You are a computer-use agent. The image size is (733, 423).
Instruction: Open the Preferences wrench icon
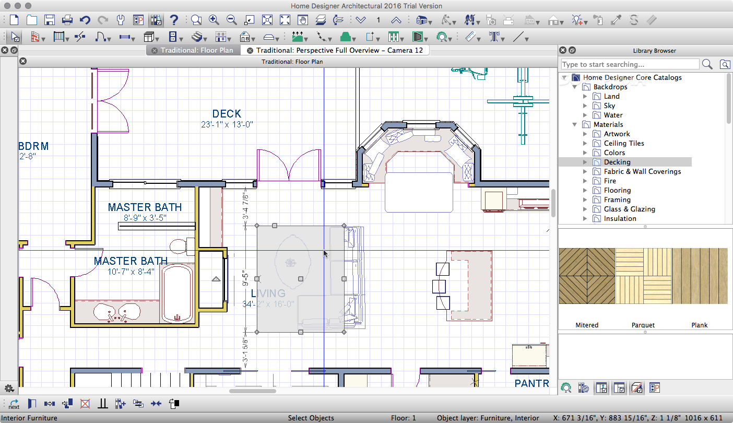point(121,20)
